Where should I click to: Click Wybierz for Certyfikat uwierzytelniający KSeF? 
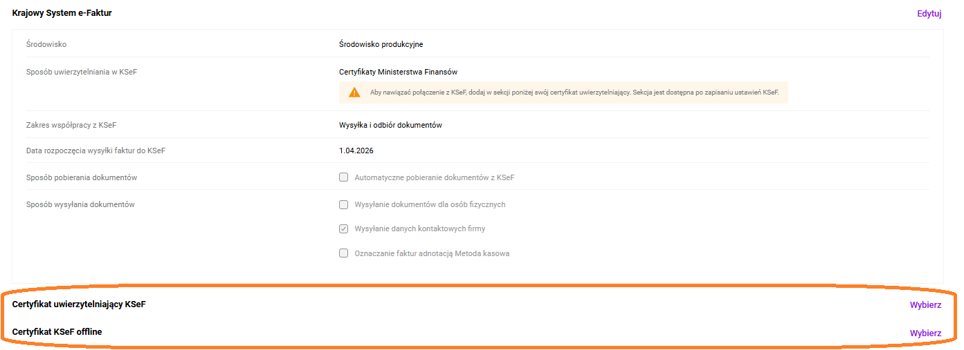[925, 305]
